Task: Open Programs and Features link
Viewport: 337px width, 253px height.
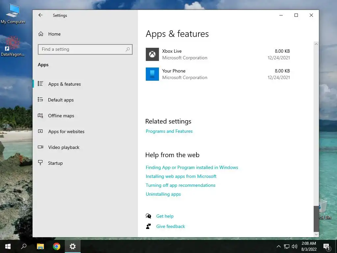Action: pos(169,131)
